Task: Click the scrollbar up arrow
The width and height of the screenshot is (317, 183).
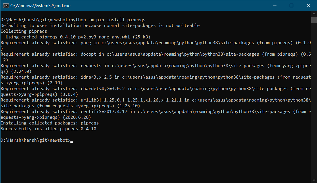Action: coord(314,14)
